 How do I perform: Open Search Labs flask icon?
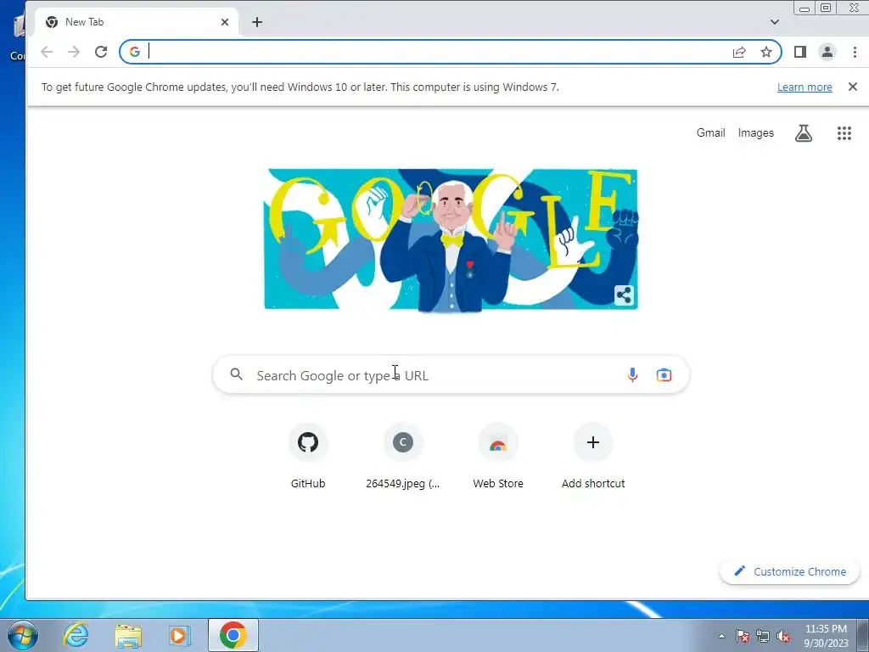(x=804, y=133)
